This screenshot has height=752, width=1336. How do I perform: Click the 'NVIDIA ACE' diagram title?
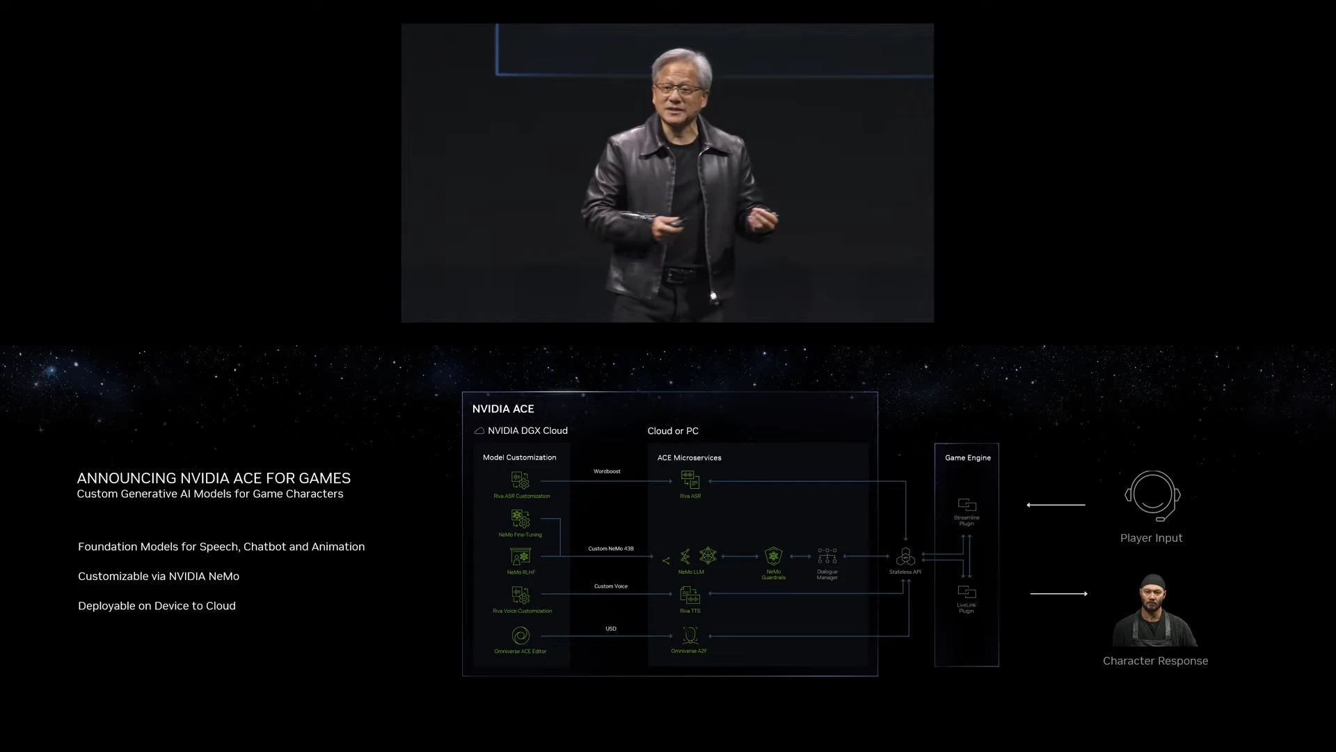pos(503,409)
